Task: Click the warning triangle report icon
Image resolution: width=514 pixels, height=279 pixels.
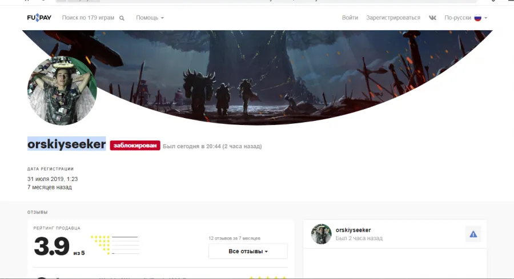Action: click(473, 234)
